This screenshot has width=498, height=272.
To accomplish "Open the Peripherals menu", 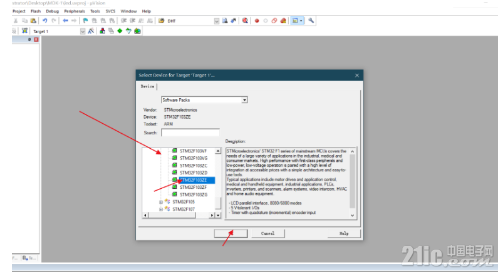I will point(75,11).
